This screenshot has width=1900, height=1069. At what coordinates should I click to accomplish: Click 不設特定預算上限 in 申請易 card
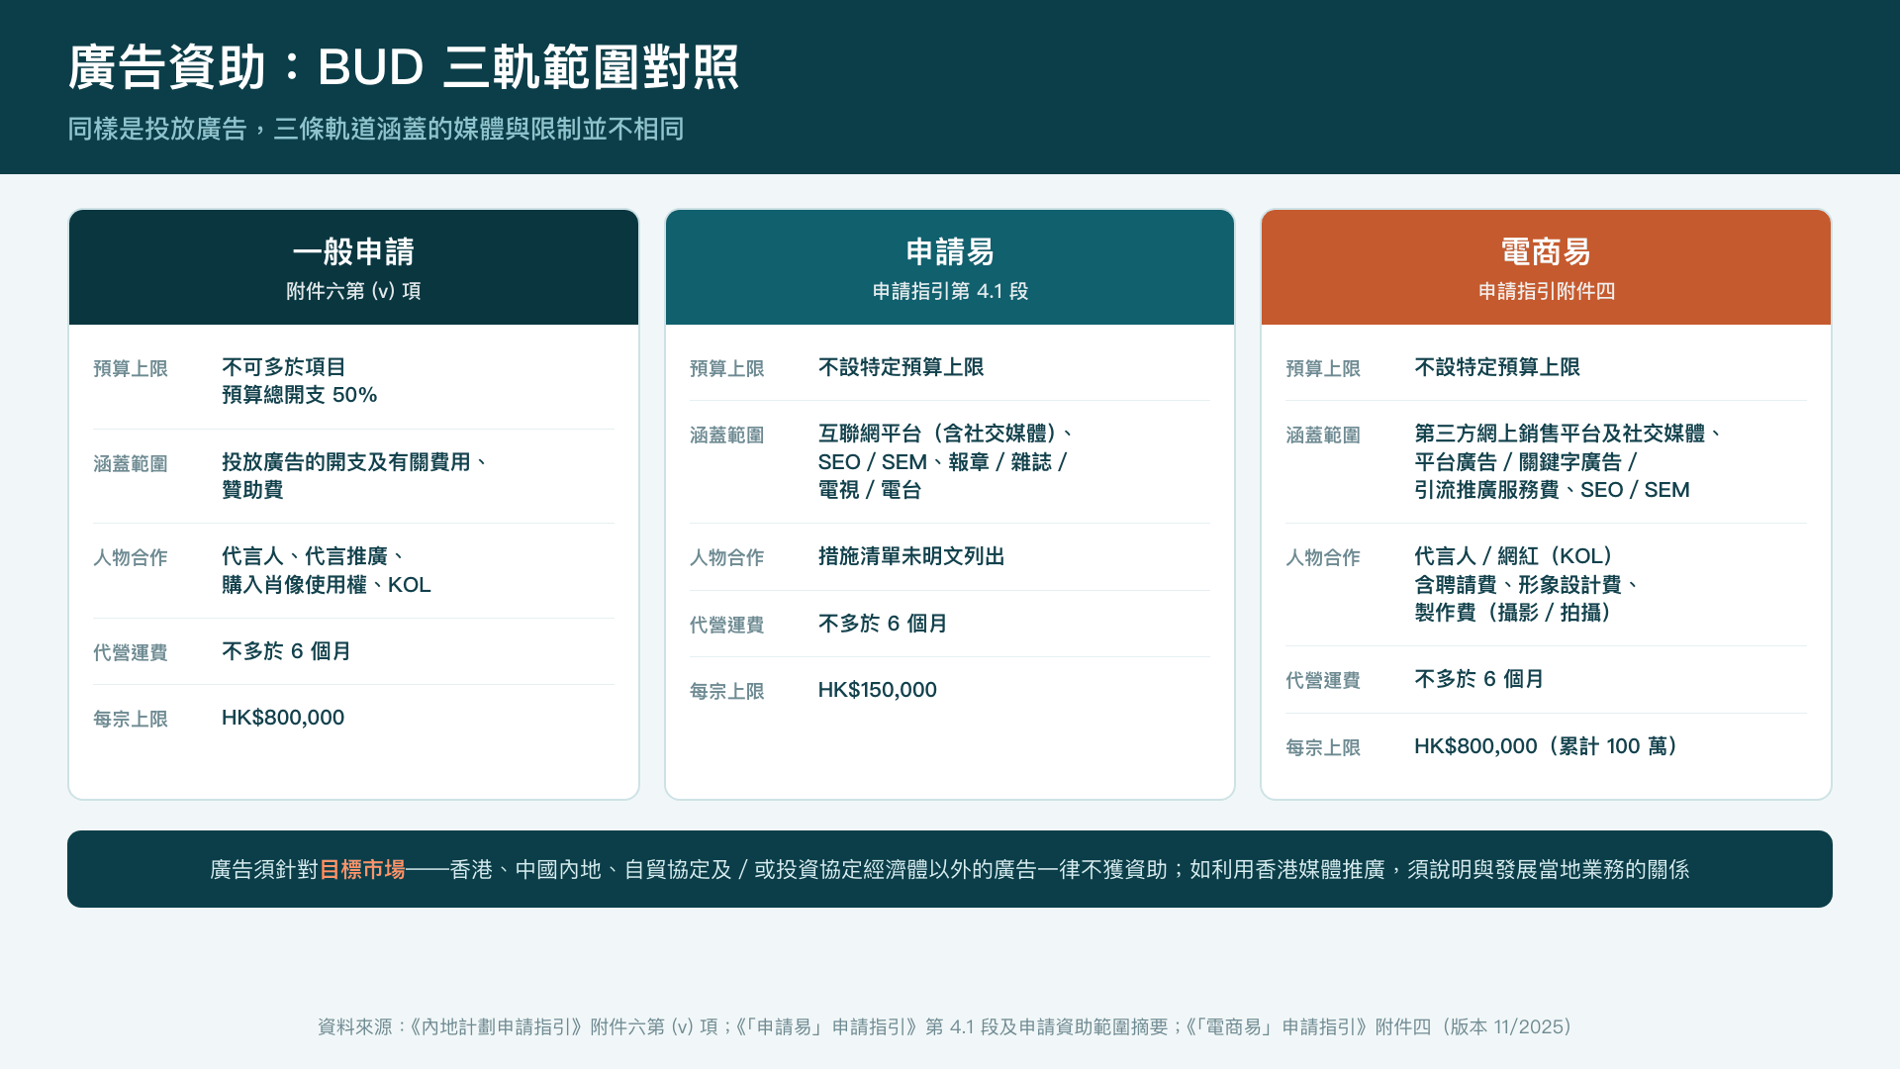coord(901,367)
